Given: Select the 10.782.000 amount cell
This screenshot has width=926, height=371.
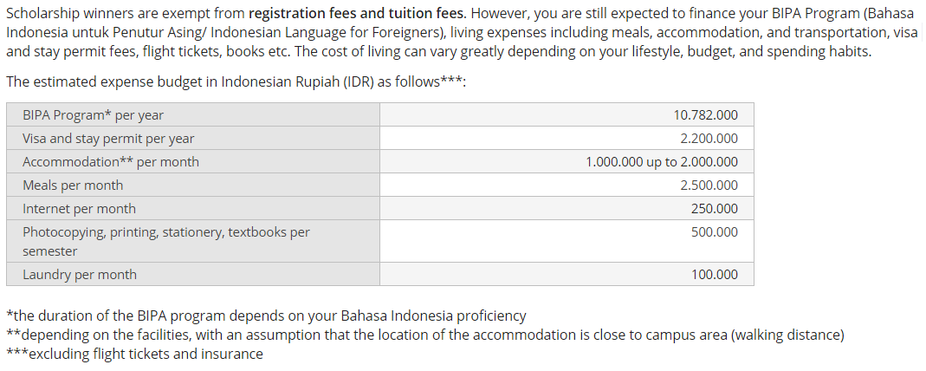Looking at the screenshot, I should point(567,114).
